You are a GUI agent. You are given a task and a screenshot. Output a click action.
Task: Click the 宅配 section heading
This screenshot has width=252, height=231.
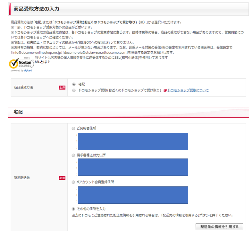[18, 112]
